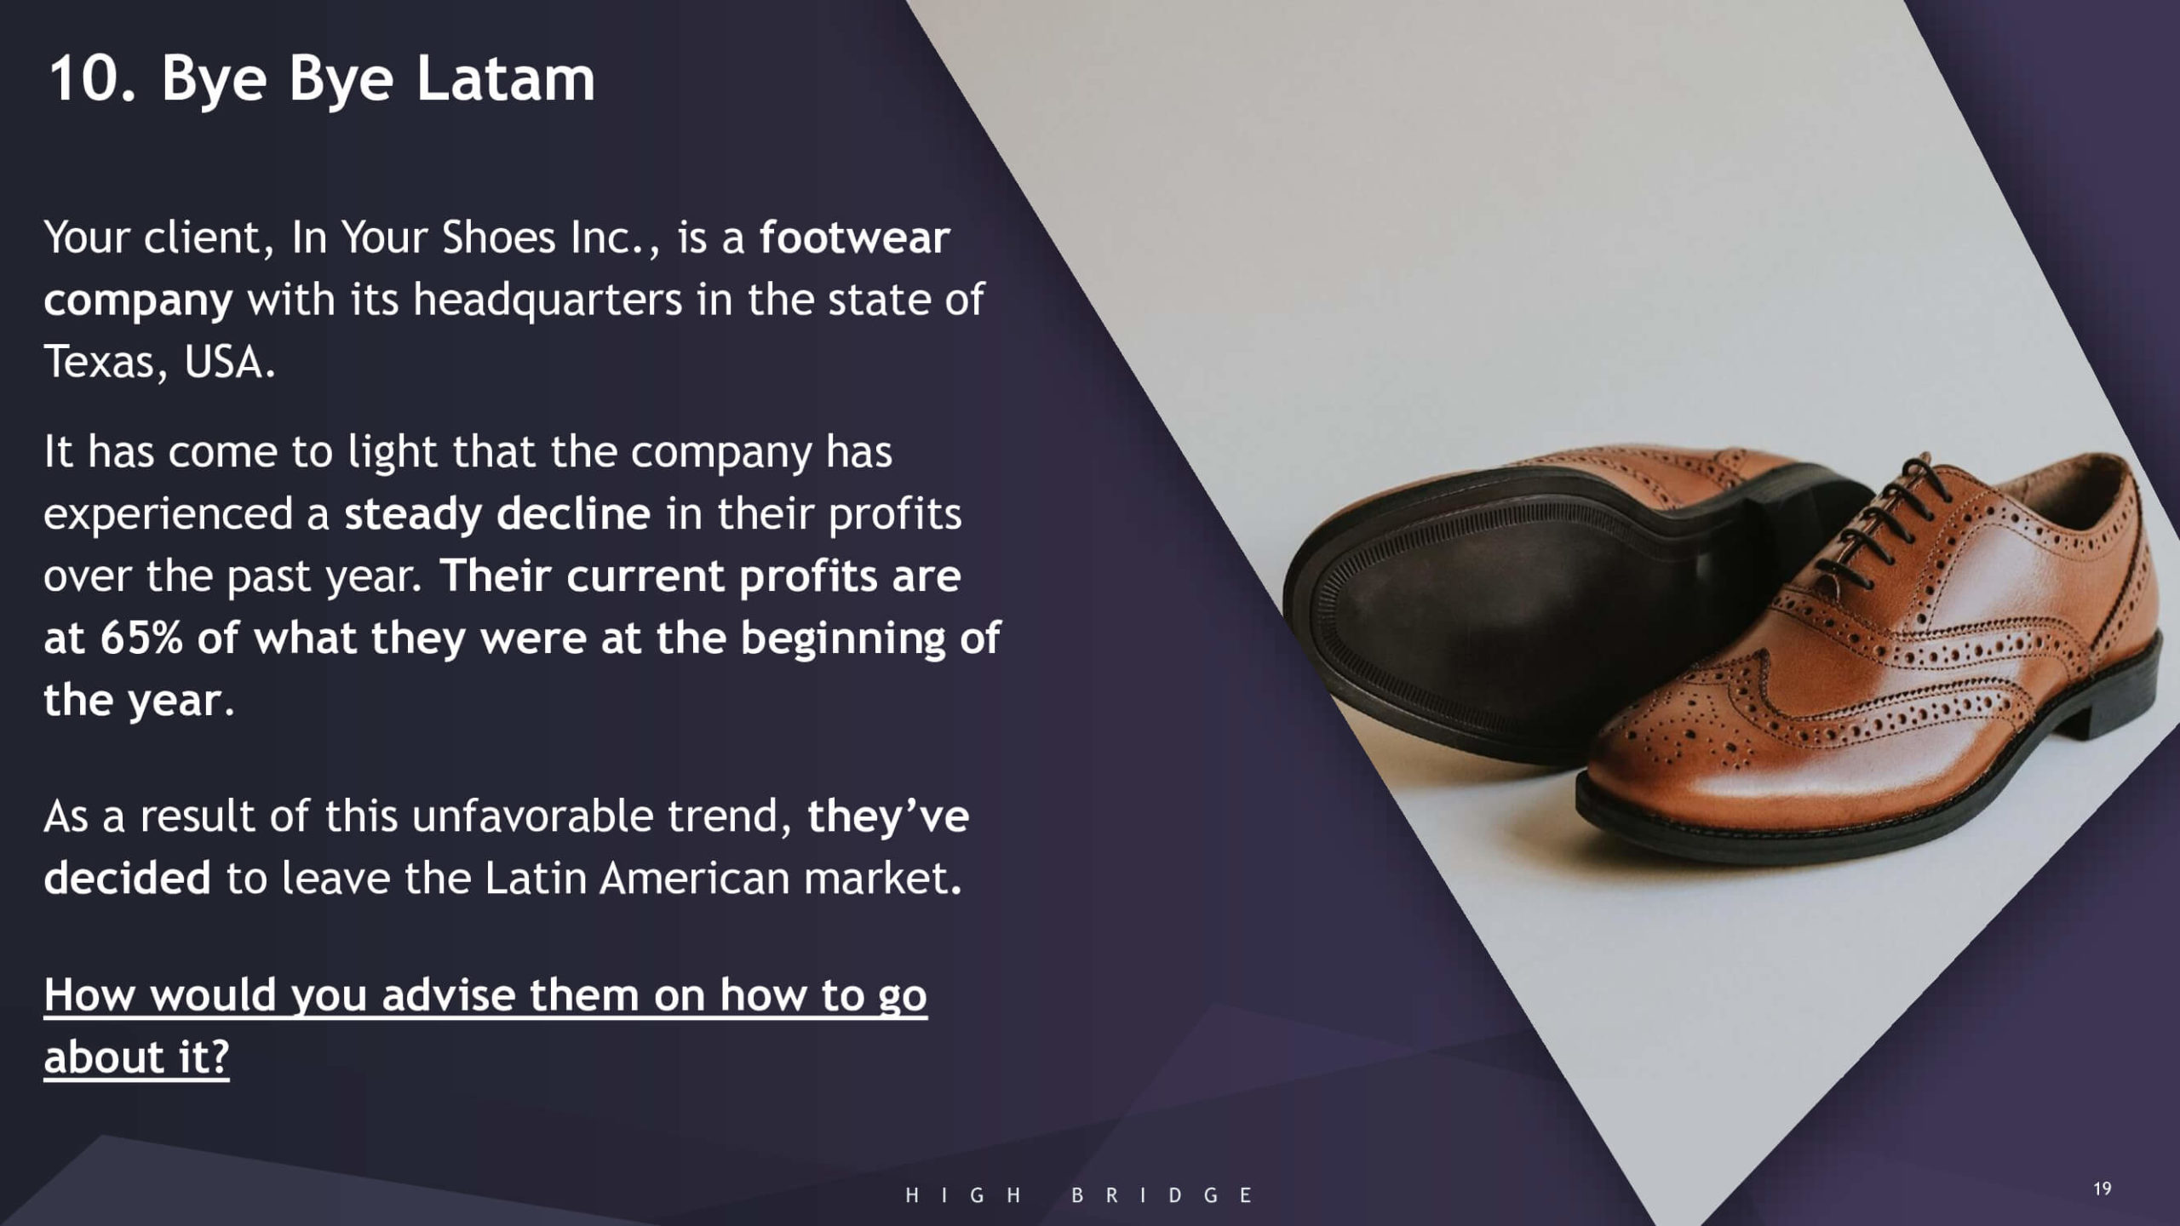Click the bold text "the year."
Image resolution: width=2180 pixels, height=1226 pixels.
pos(138,700)
